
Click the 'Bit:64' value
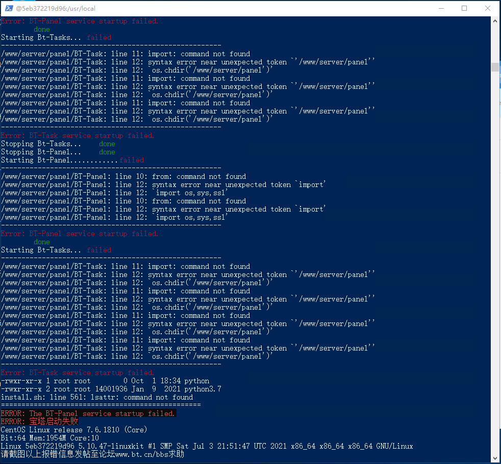[13, 438]
